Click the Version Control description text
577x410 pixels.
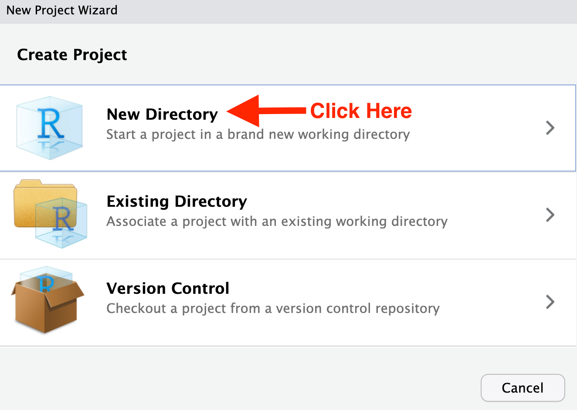272,308
